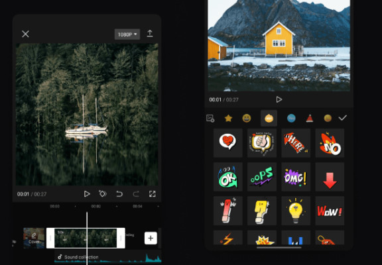Switch to the smiley emoji sticker tab
The image size is (382, 265).
tap(247, 119)
